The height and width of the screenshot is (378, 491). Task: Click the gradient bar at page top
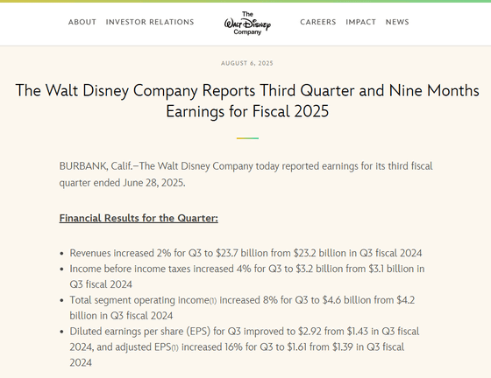[x=245, y=1]
